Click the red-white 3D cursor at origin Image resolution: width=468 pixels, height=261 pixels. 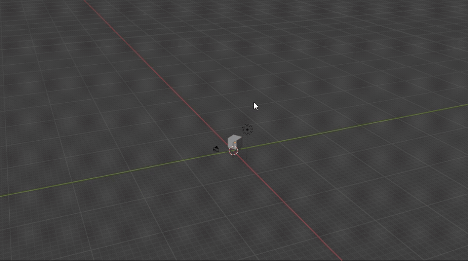tap(233, 151)
